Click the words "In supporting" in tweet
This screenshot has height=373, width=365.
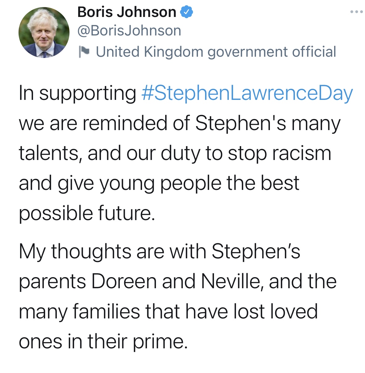[x=77, y=93]
